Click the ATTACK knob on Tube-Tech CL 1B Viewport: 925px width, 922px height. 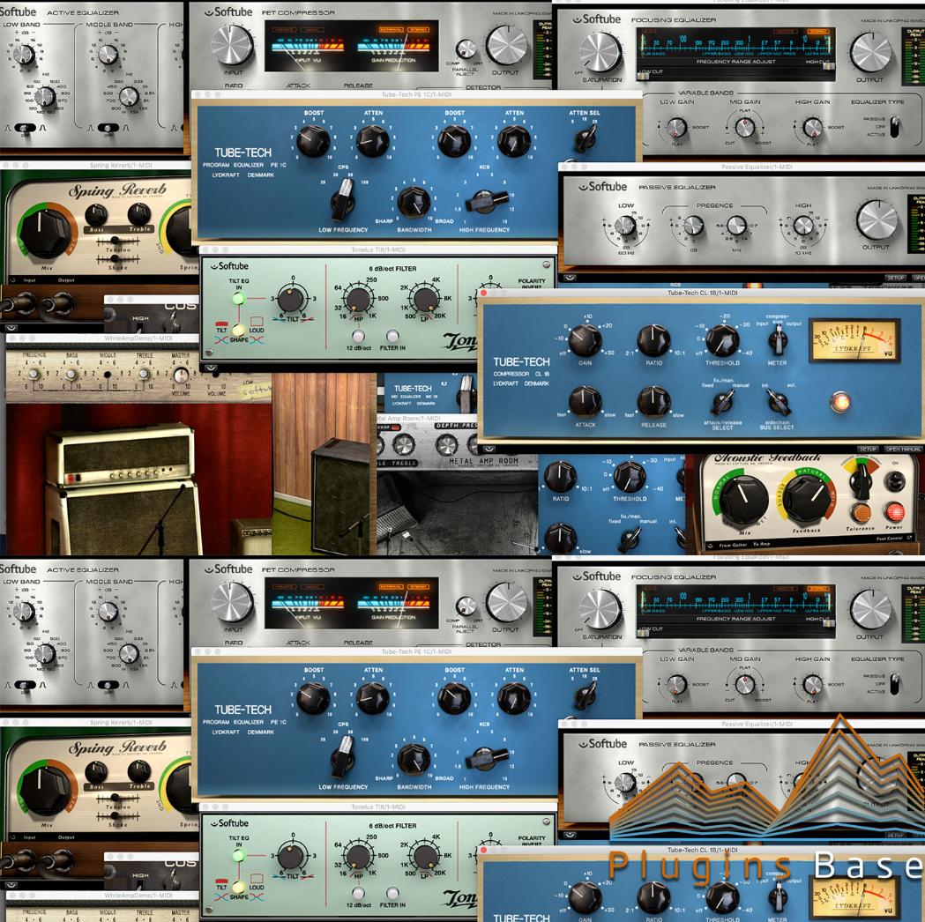coord(585,401)
